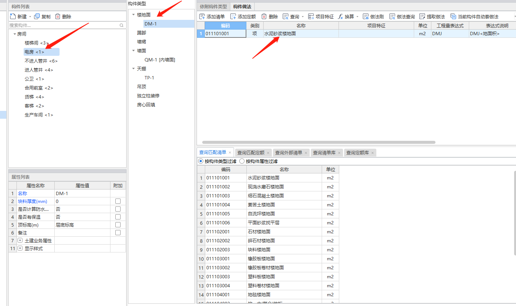
Task: Select TP-1 under 天棚
Action: (149, 78)
